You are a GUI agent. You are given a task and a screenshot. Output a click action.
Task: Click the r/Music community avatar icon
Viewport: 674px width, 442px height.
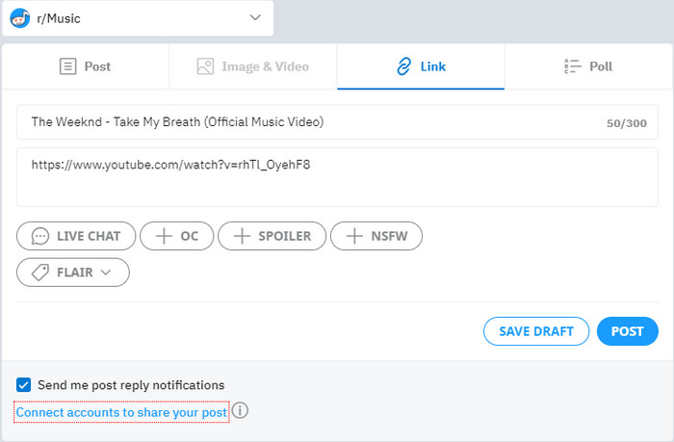(x=20, y=18)
